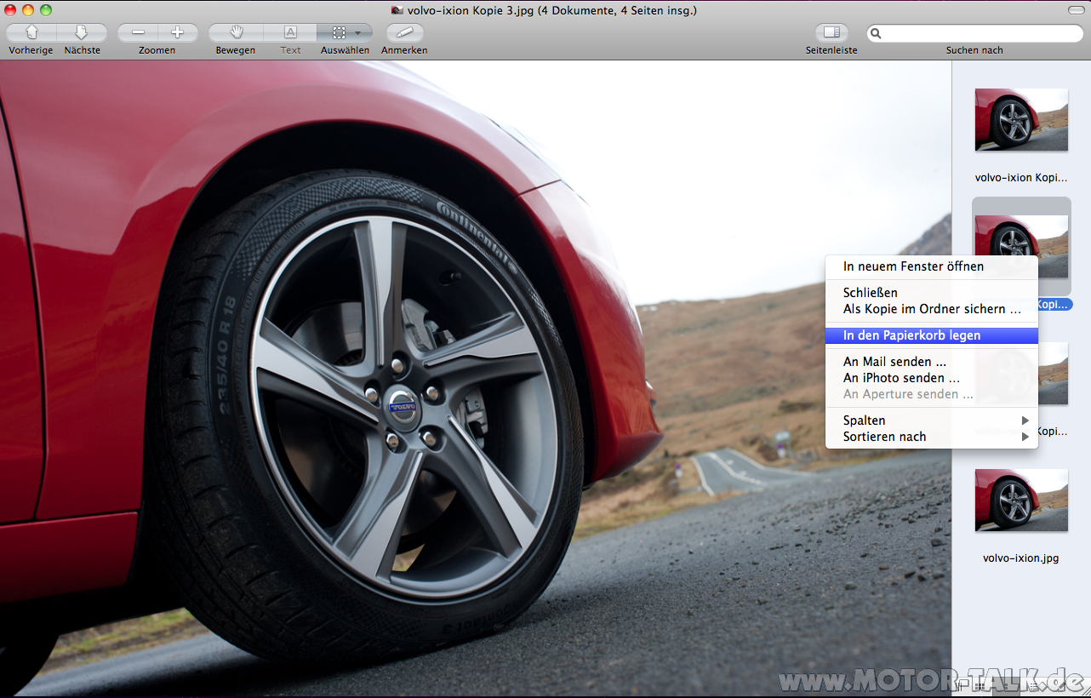Viewport: 1091px width, 698px height.
Task: Zoom in with the plus button
Action: (177, 32)
